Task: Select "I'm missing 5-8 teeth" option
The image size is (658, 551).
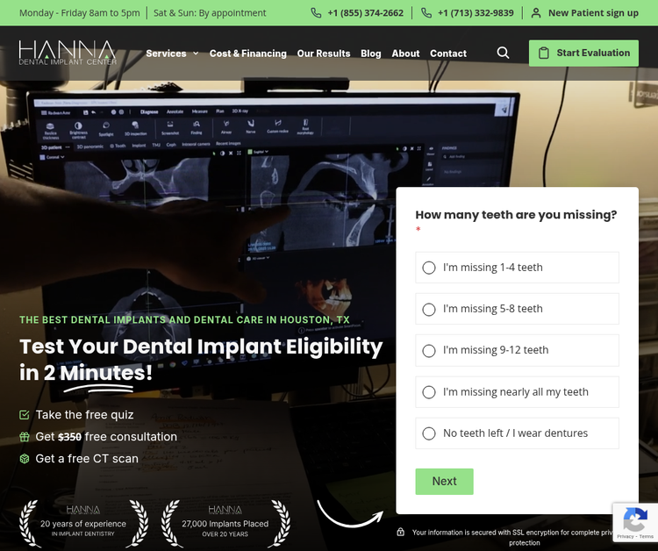Action: pyautogui.click(x=517, y=309)
